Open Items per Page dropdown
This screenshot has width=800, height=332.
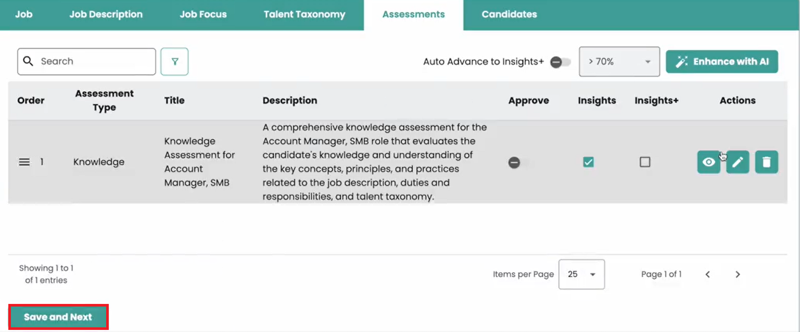click(x=581, y=274)
